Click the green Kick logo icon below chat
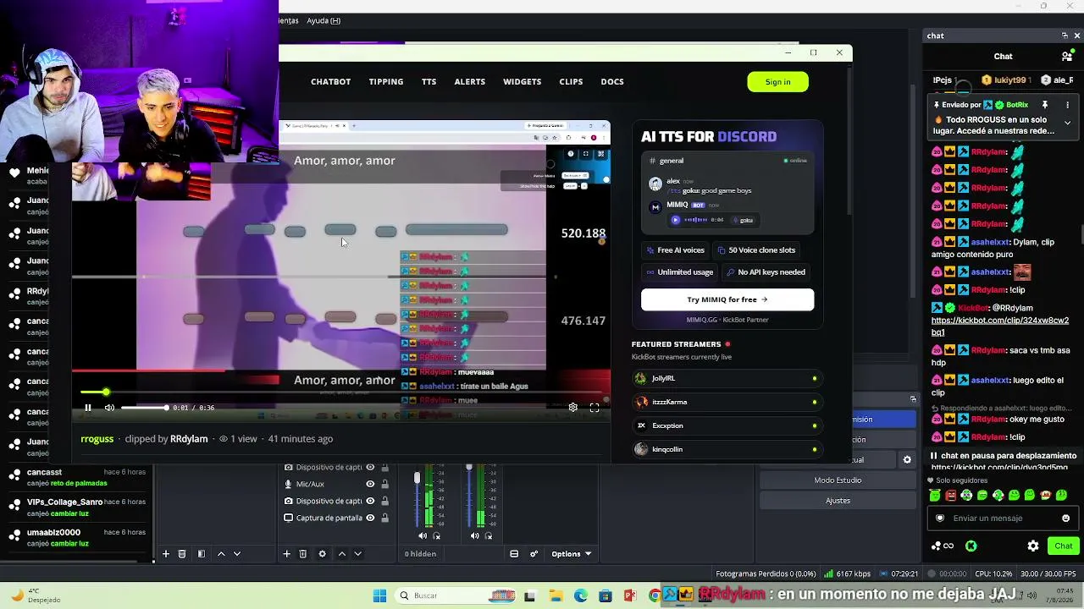Screen dimensions: 1084x609 (x=971, y=546)
